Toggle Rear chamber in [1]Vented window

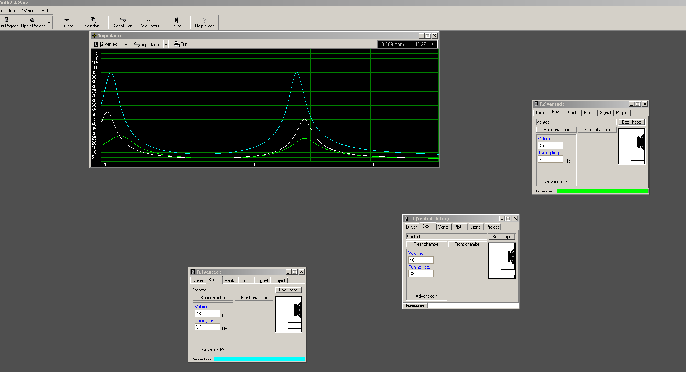[x=426, y=244]
